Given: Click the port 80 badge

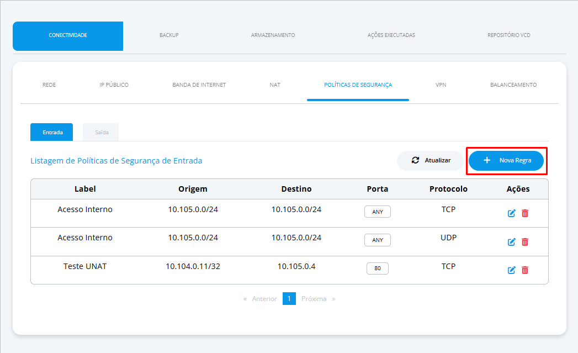Looking at the screenshot, I should pyautogui.click(x=378, y=268).
